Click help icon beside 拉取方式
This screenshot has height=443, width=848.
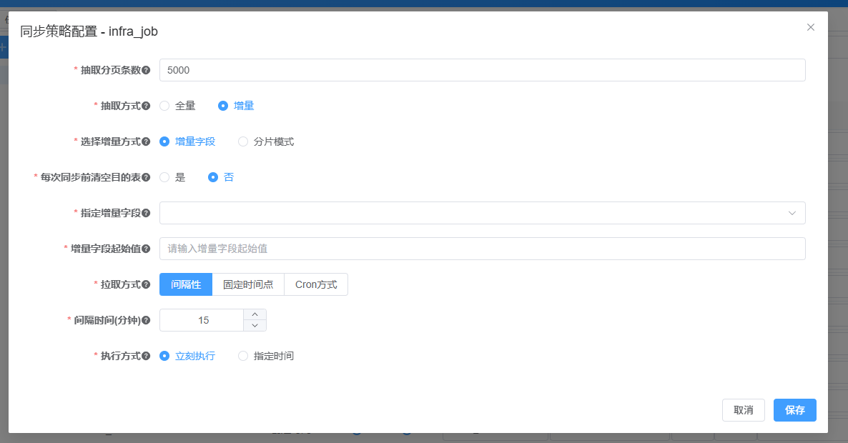click(x=146, y=284)
